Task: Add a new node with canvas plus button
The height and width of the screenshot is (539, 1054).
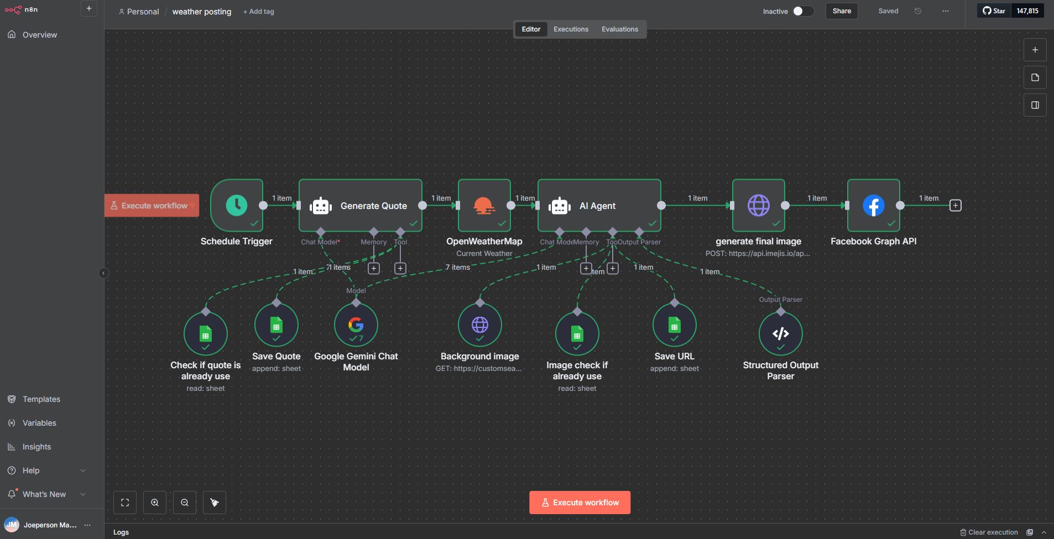Action: (x=1035, y=50)
